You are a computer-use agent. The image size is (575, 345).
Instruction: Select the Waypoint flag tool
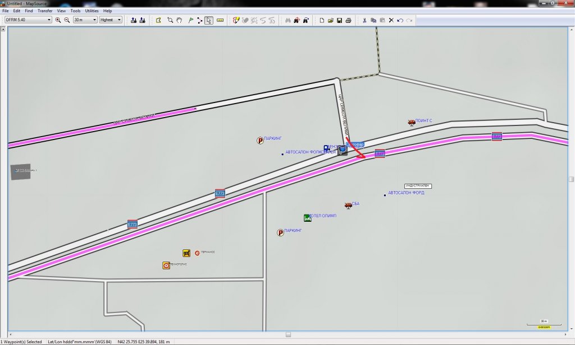[191, 20]
